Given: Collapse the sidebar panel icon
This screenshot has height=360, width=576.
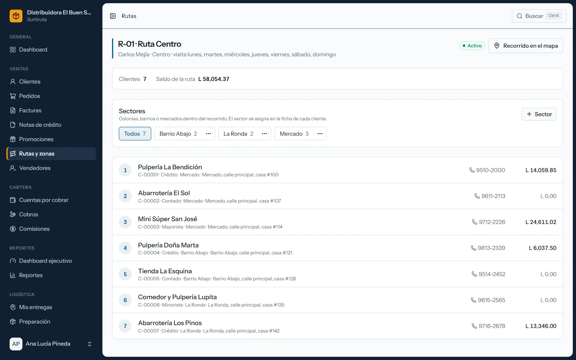Looking at the screenshot, I should 113,16.
